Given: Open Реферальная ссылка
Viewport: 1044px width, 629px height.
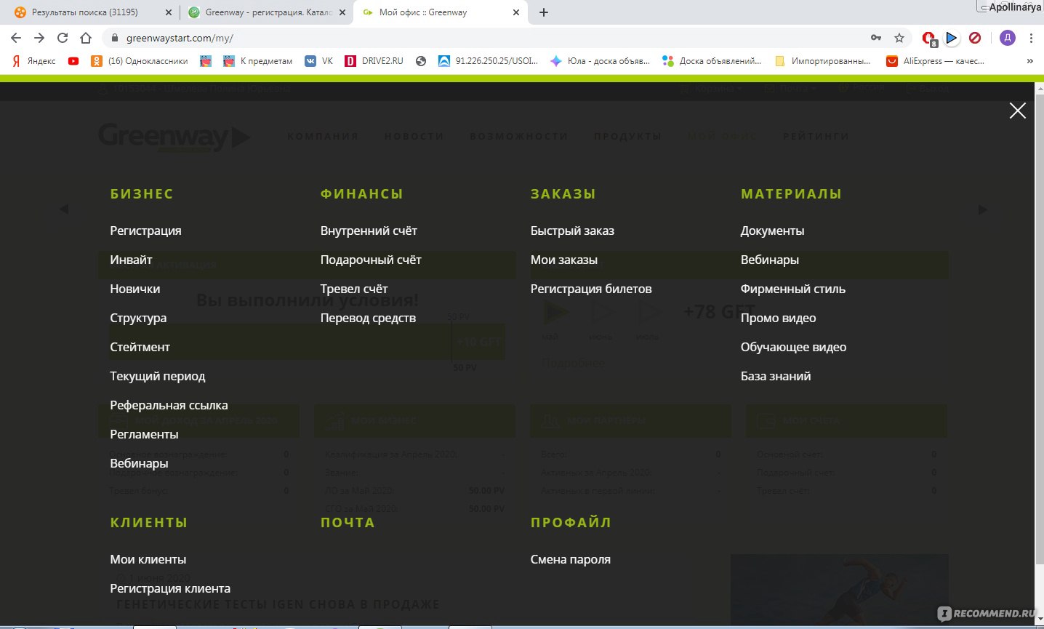Looking at the screenshot, I should click(169, 405).
